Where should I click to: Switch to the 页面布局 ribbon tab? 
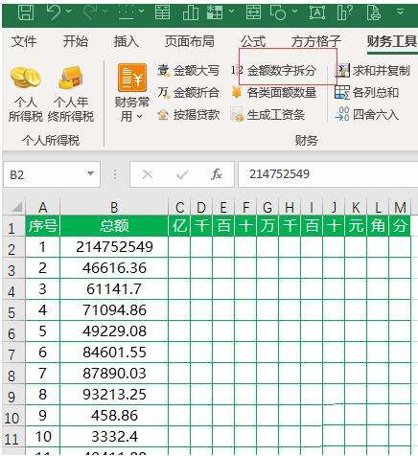click(190, 41)
